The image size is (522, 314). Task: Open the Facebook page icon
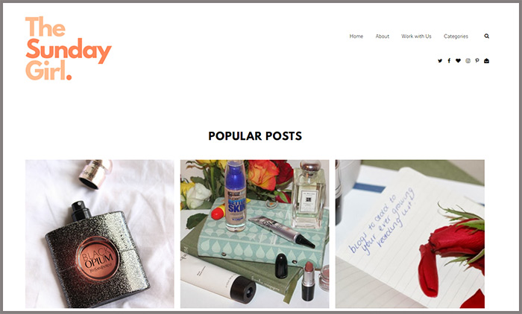[x=449, y=61]
